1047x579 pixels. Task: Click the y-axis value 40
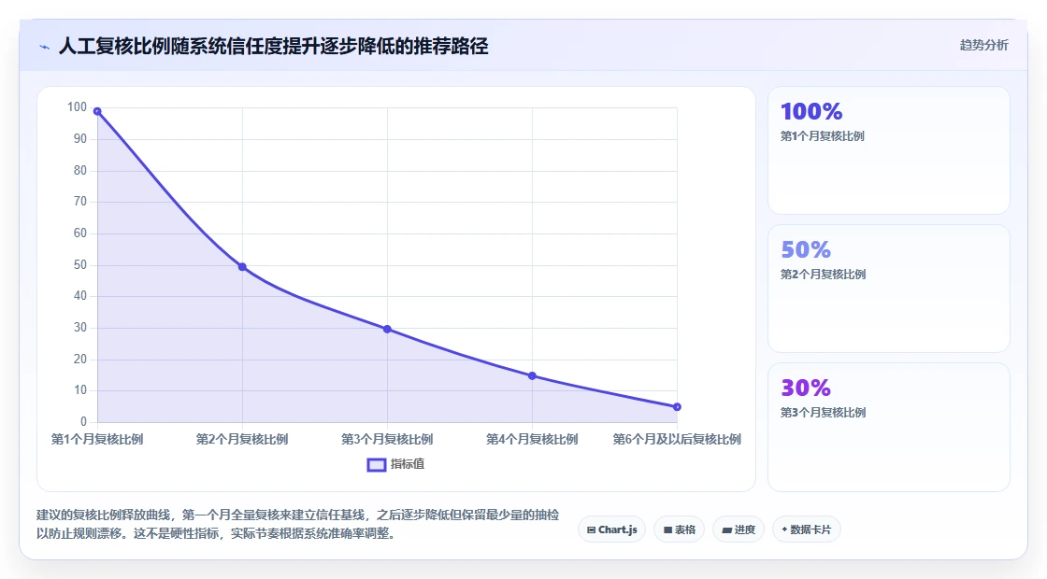pyautogui.click(x=80, y=295)
